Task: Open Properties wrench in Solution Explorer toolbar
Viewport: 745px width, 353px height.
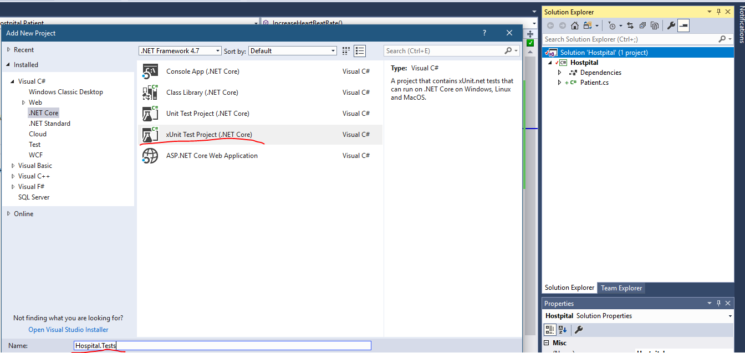Action: [671, 25]
